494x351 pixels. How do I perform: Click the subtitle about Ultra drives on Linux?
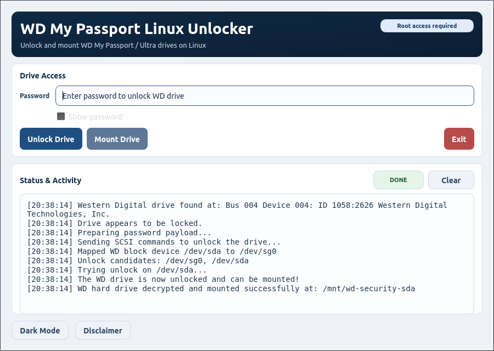(x=113, y=45)
